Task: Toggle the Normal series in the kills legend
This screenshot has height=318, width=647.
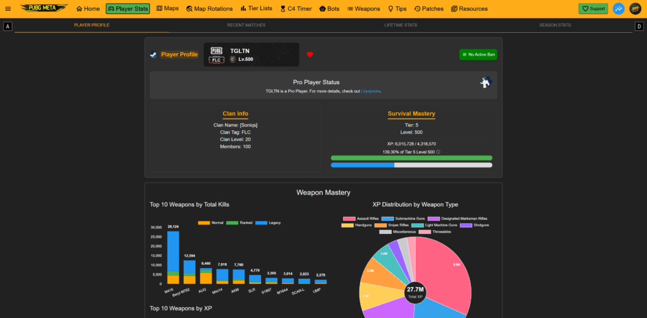Action: click(211, 223)
